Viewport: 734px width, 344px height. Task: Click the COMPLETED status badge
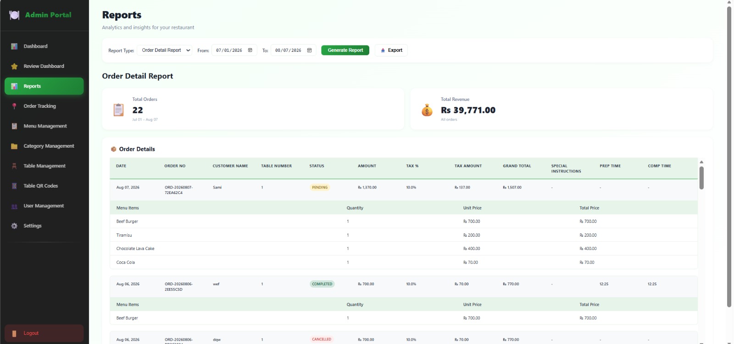point(322,284)
